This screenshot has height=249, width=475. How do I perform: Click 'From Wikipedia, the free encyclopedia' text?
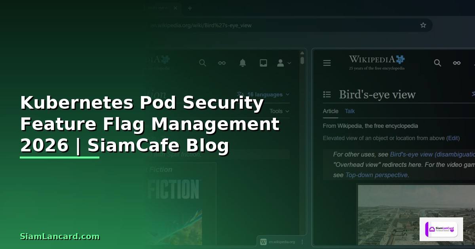(x=370, y=126)
